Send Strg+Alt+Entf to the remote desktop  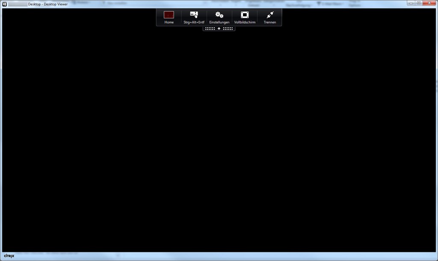(193, 17)
